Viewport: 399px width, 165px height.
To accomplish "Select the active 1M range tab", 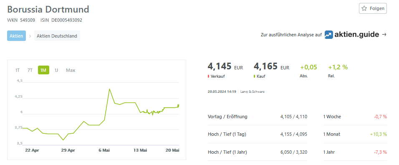I will (43, 70).
